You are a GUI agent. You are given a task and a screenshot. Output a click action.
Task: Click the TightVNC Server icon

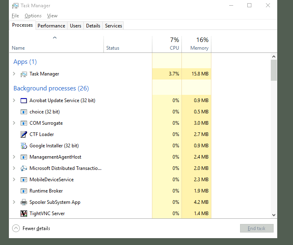click(24, 214)
